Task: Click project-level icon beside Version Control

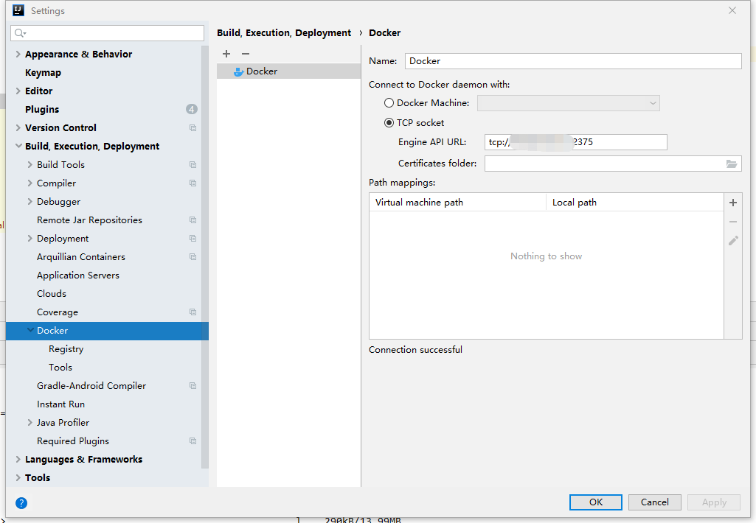Action: (x=193, y=128)
